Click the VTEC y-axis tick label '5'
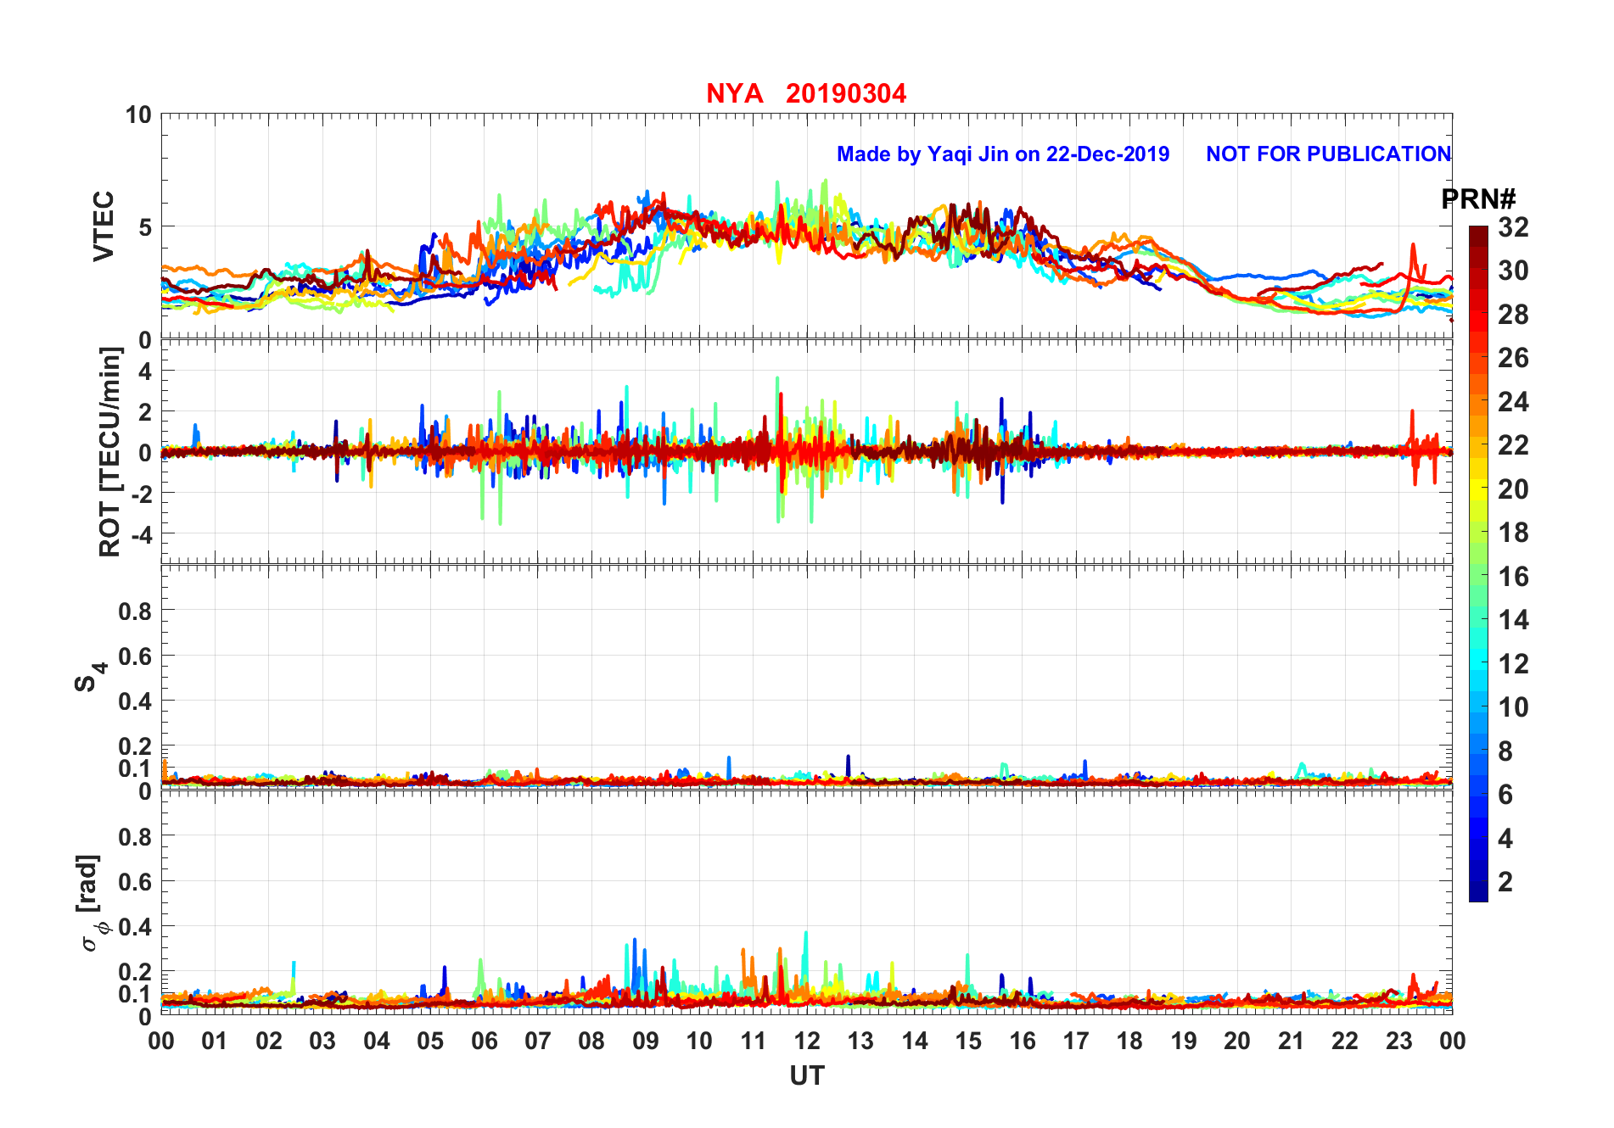The height and width of the screenshot is (1128, 1614). point(145,227)
